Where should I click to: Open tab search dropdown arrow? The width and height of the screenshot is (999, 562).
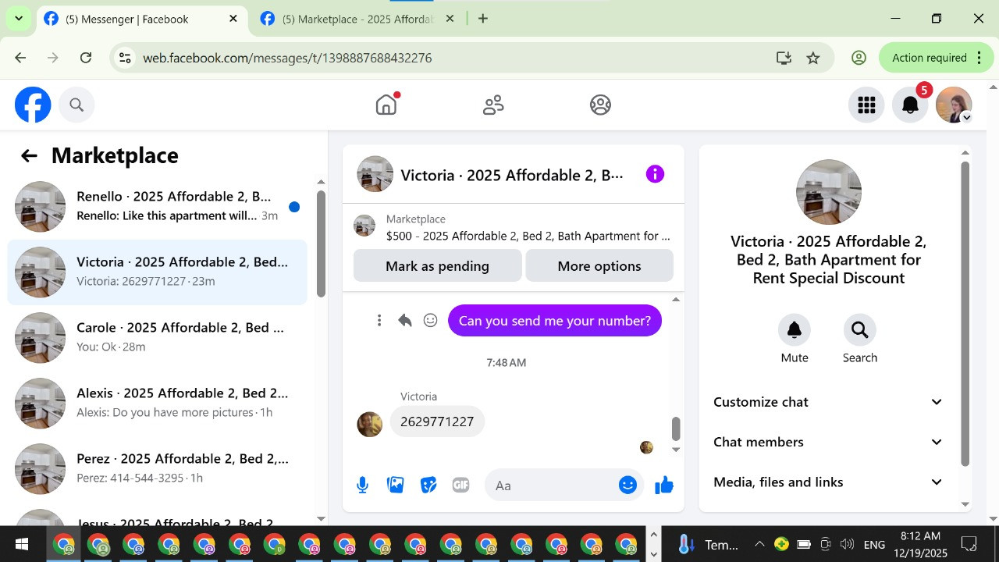point(18,19)
